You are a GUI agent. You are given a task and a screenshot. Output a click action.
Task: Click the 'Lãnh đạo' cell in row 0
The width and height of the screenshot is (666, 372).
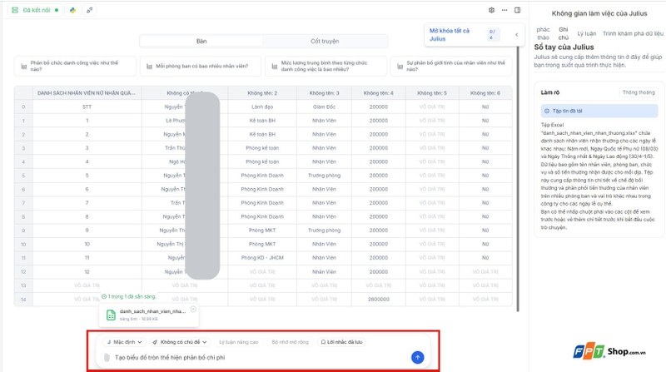pos(262,107)
